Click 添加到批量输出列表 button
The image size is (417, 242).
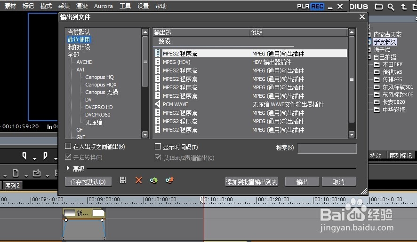pos(252,182)
